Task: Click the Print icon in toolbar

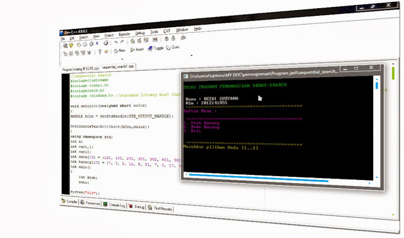Action: (105, 43)
